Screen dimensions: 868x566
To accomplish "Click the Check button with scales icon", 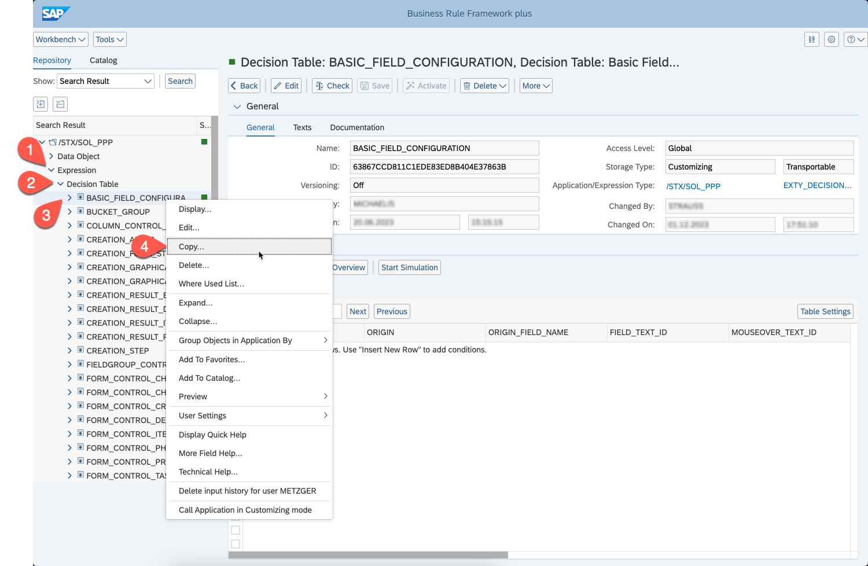I will coord(332,86).
